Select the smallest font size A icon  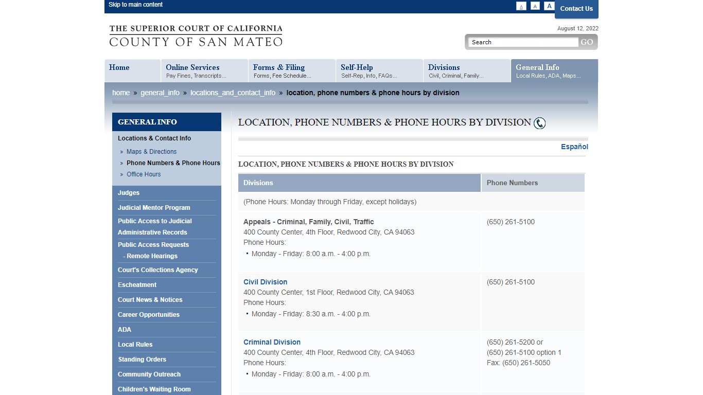click(521, 6)
